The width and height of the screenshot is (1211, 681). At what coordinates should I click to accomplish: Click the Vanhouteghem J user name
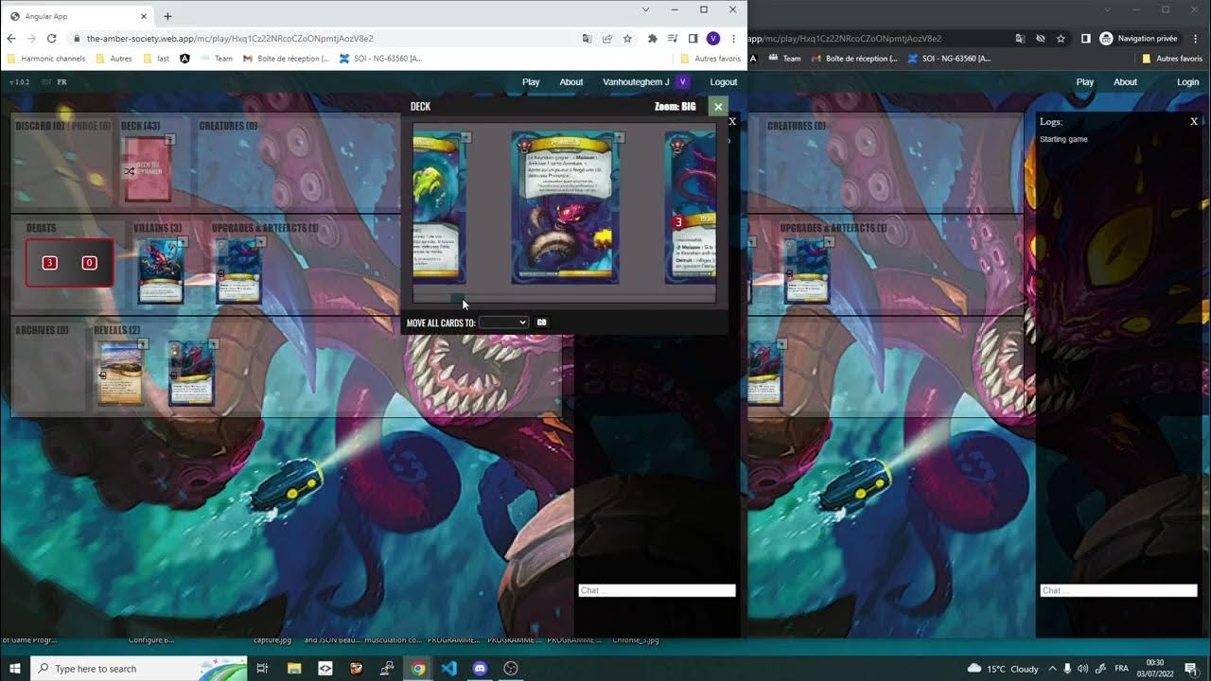coord(636,82)
